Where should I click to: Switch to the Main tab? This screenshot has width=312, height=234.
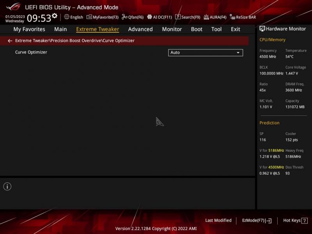click(60, 29)
